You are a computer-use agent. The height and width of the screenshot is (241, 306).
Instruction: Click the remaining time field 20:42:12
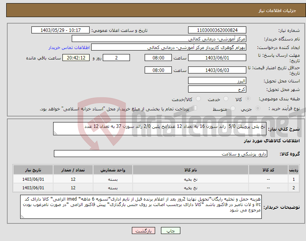click(76, 58)
